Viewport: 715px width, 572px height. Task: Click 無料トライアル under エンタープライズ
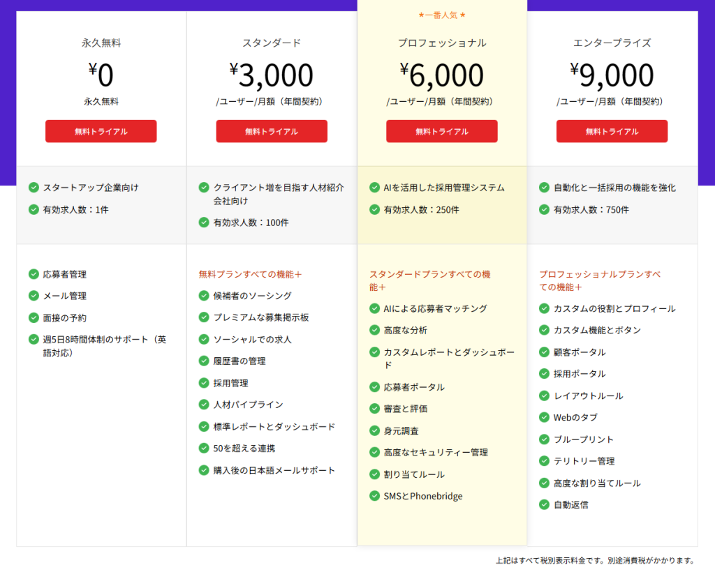tap(612, 131)
